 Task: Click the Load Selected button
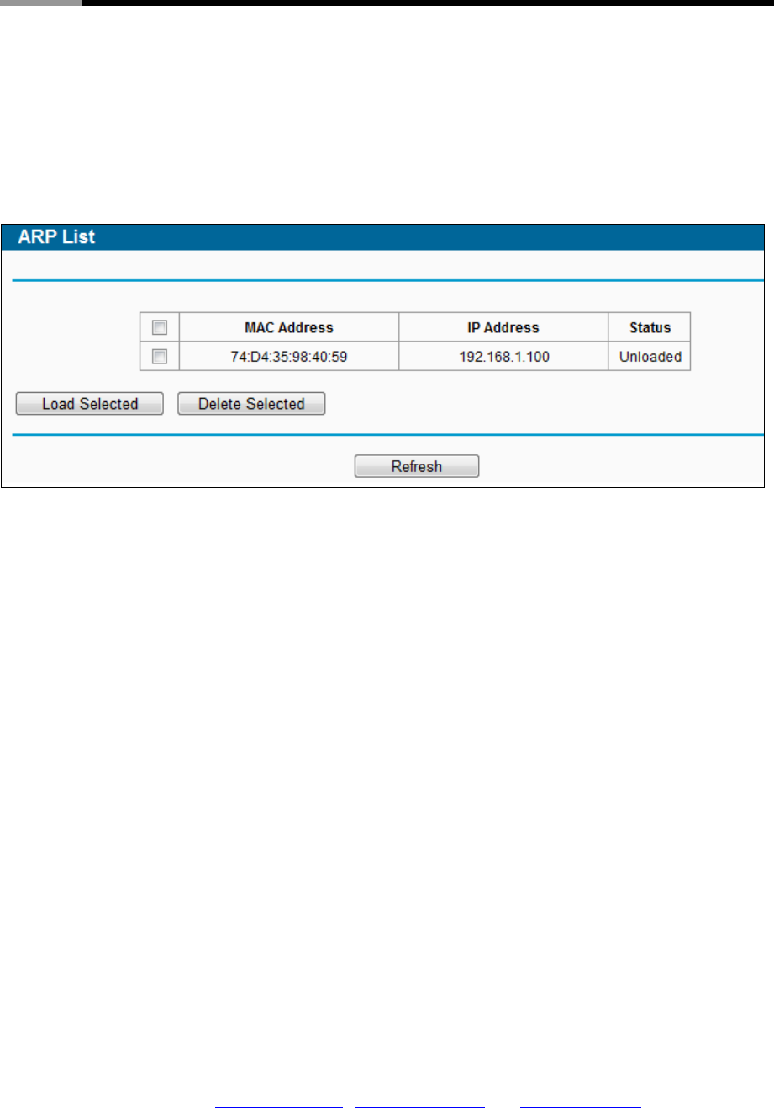pos(90,404)
